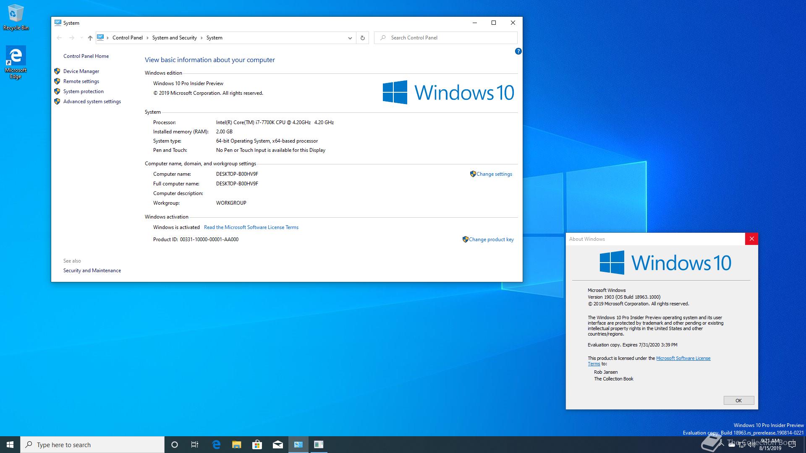Close the About Windows dialog
Screen dimensions: 806x453
click(751, 239)
